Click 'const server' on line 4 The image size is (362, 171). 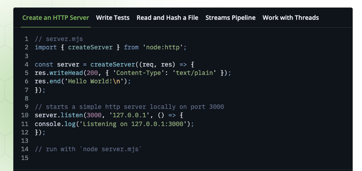(x=57, y=64)
